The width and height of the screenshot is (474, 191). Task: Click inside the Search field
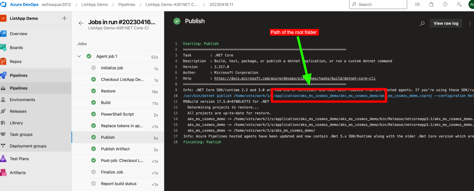[378, 4]
